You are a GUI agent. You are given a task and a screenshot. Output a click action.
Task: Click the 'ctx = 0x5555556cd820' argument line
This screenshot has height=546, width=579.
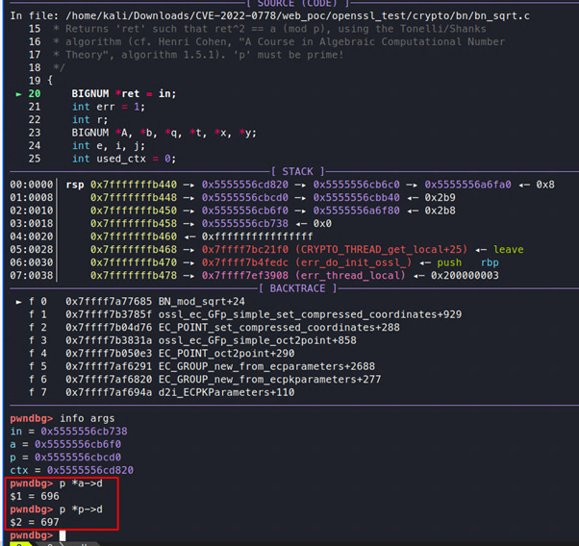71,470
